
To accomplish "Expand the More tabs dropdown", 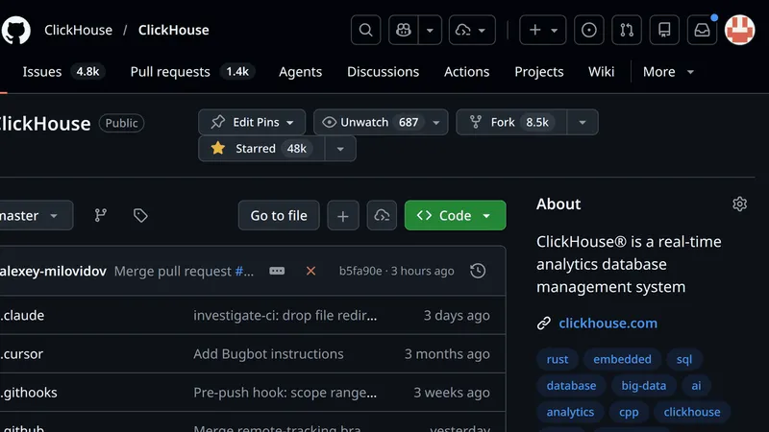I will tap(668, 72).
